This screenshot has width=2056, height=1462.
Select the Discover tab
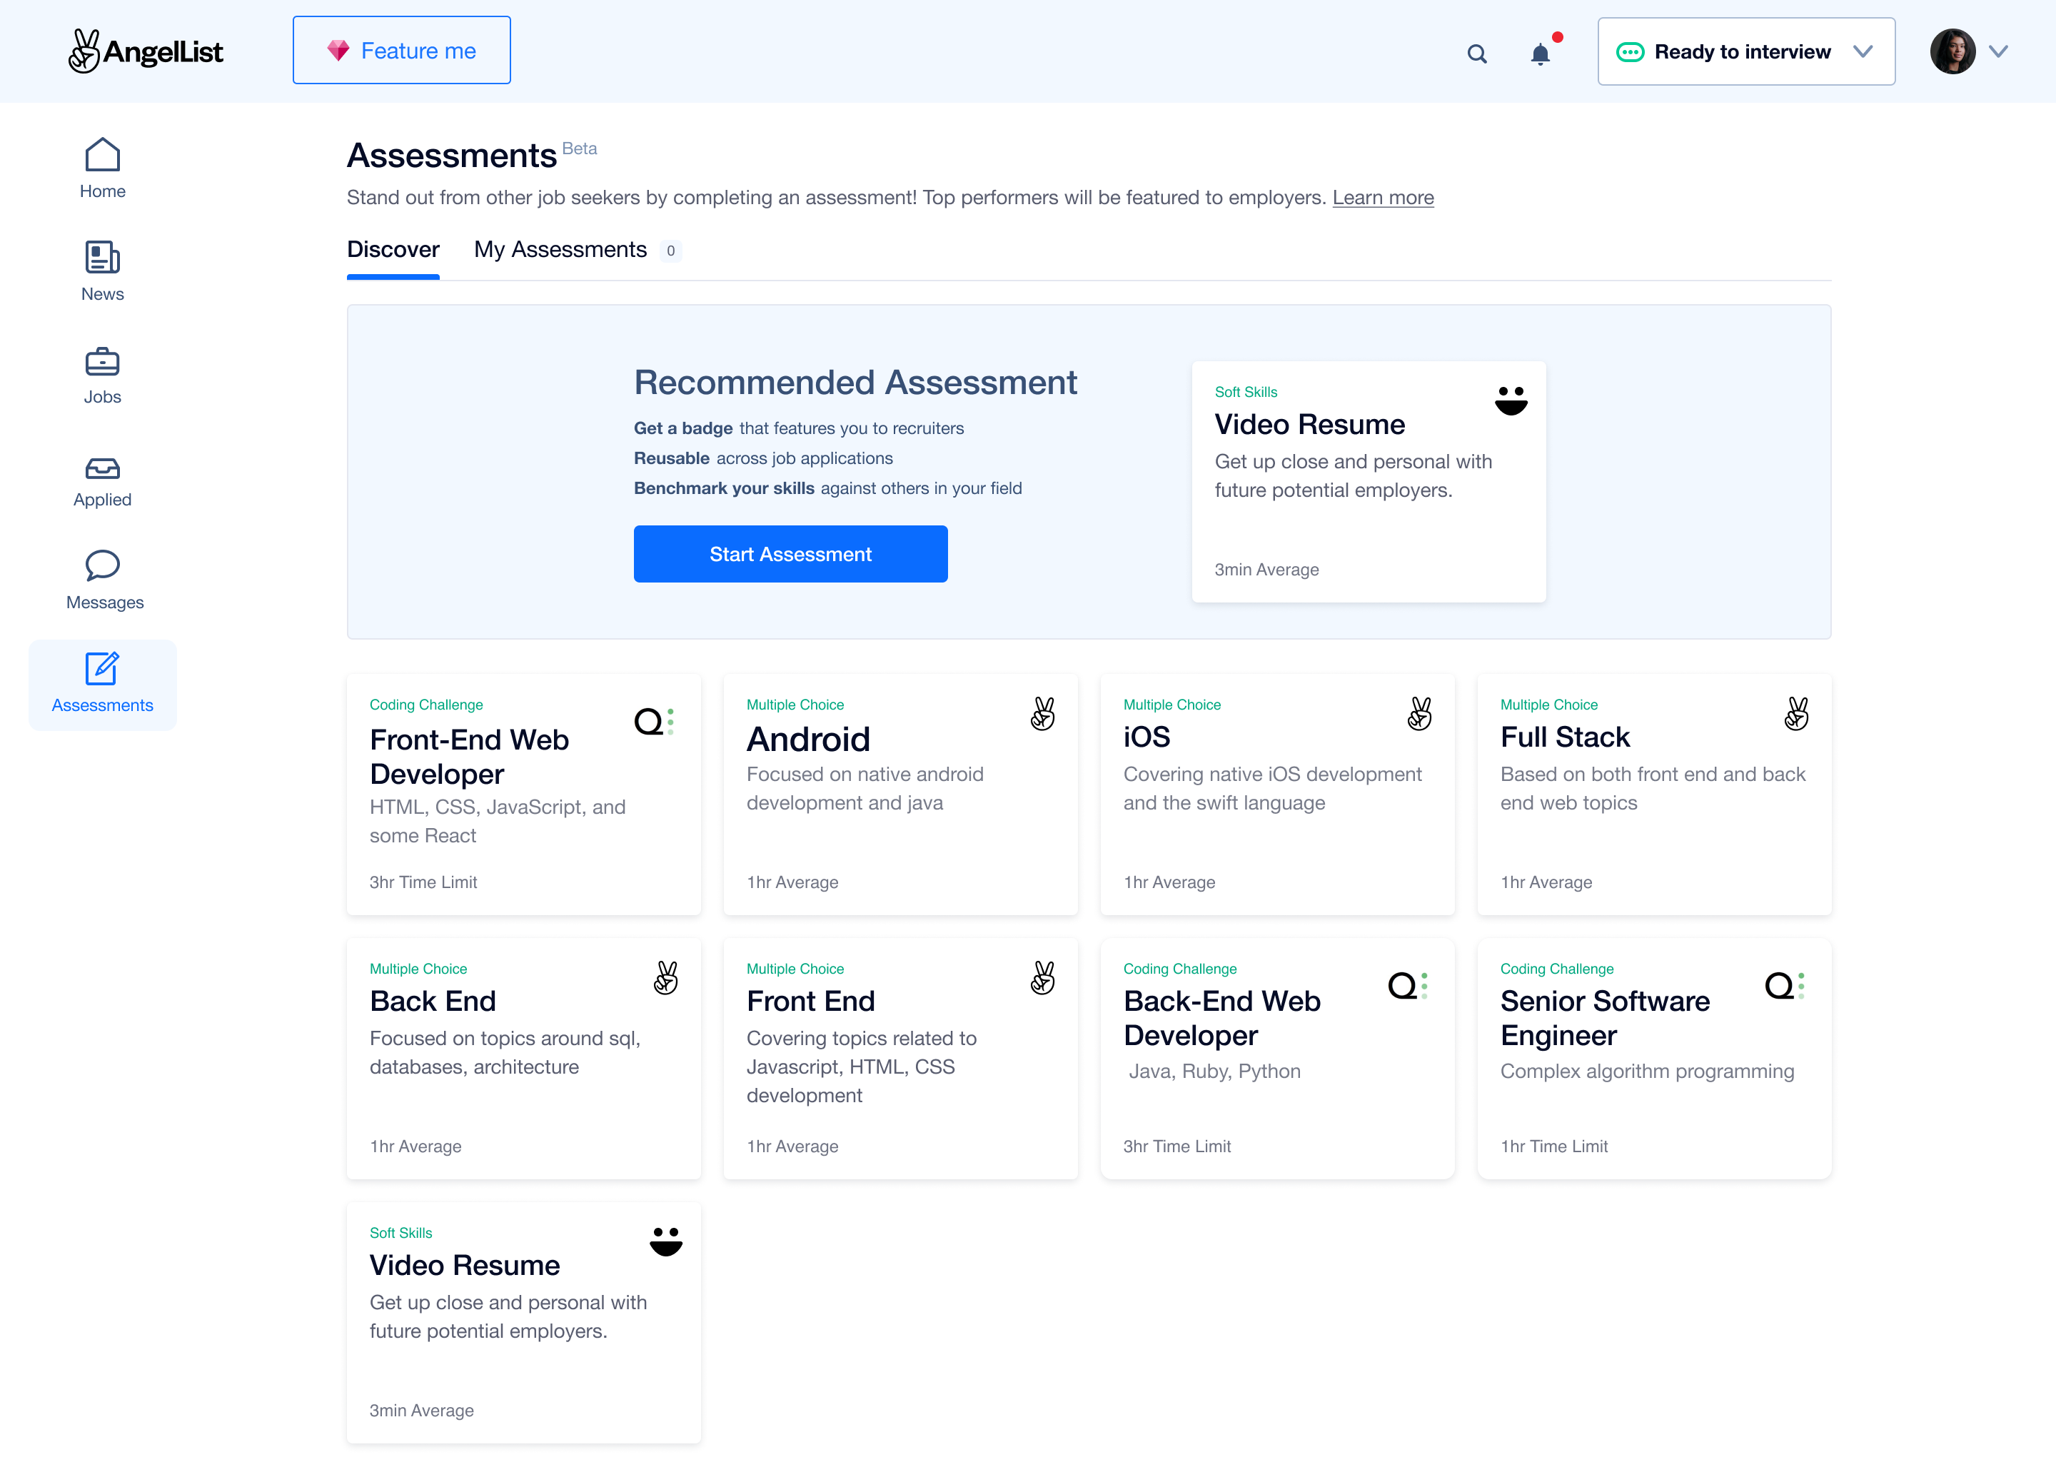coord(393,249)
